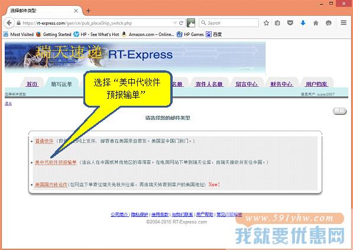The image size is (353, 250).
Task: Click the RT-Express banner image
Action: point(135,57)
